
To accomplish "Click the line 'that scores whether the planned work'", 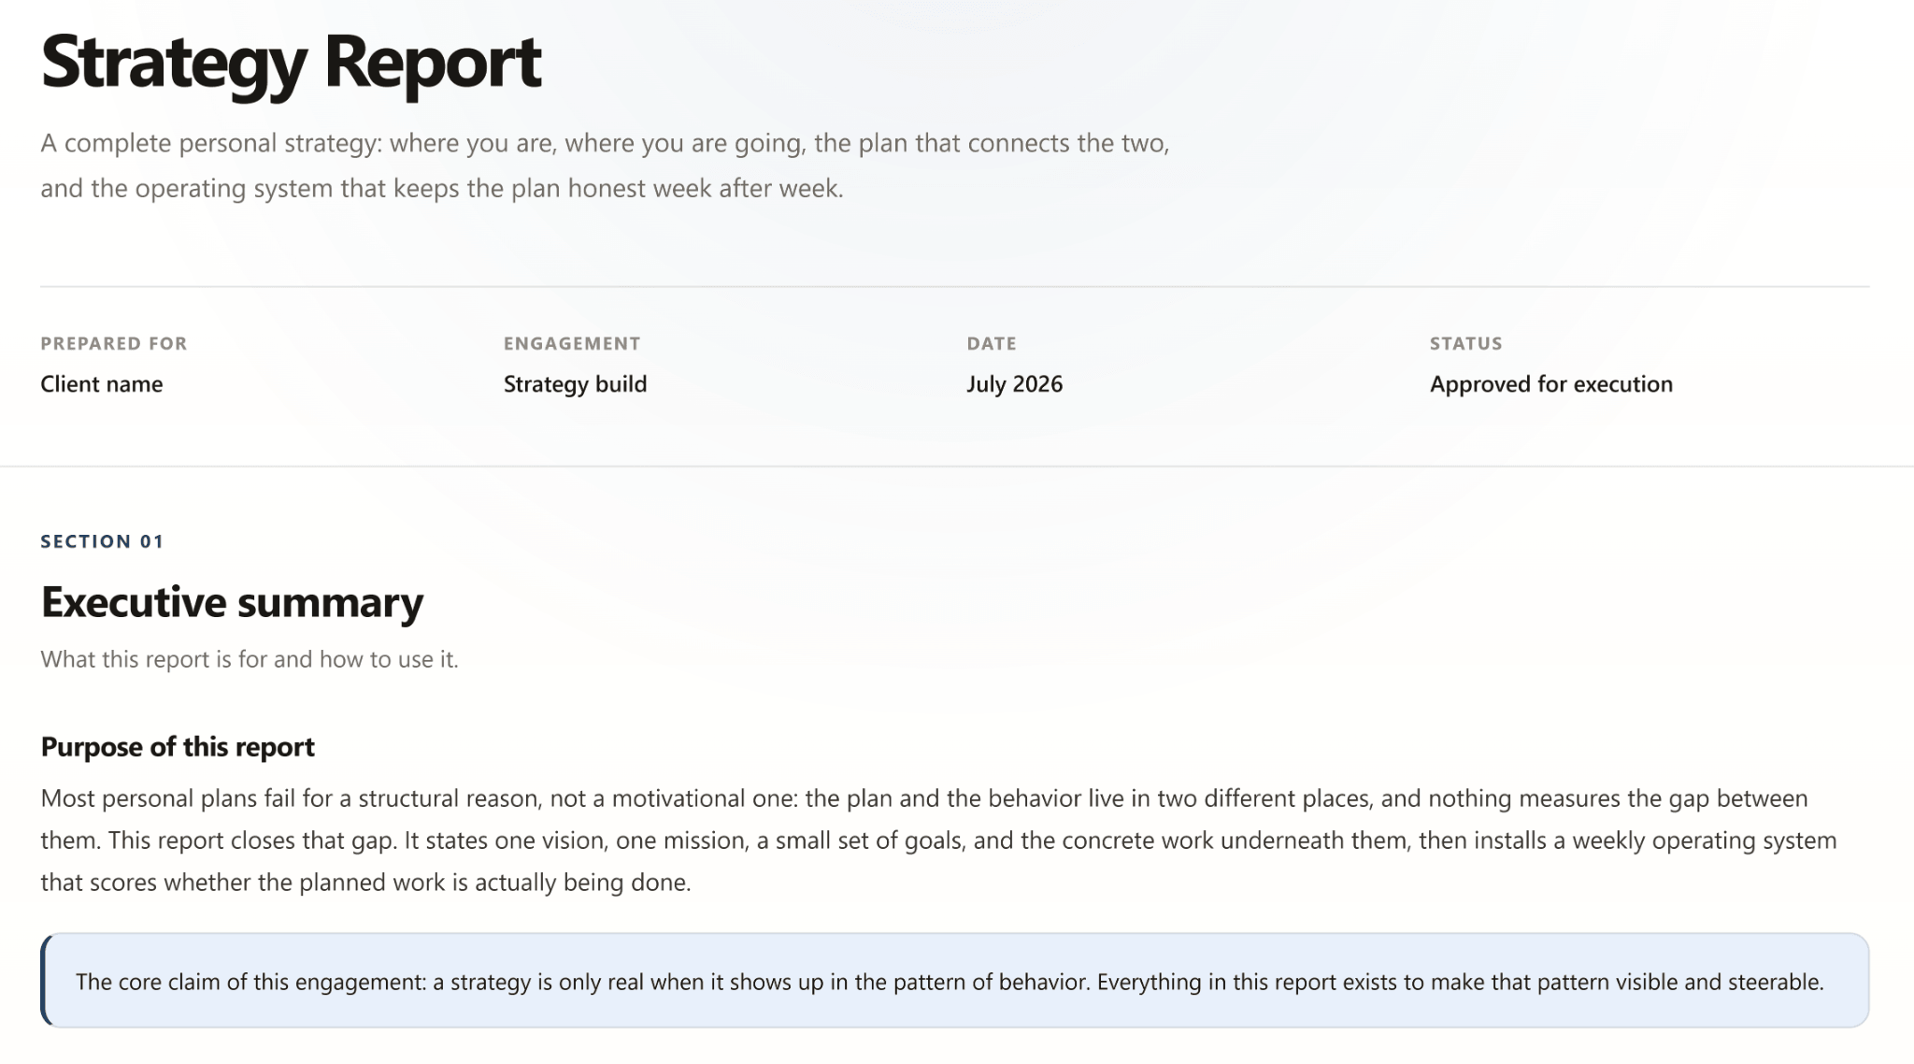I will click(365, 883).
